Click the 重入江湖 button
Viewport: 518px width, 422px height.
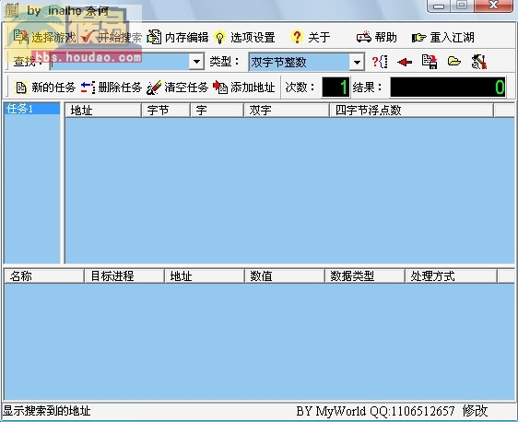443,37
